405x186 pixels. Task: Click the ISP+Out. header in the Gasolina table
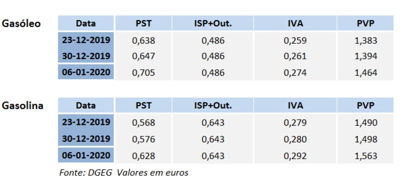click(213, 106)
